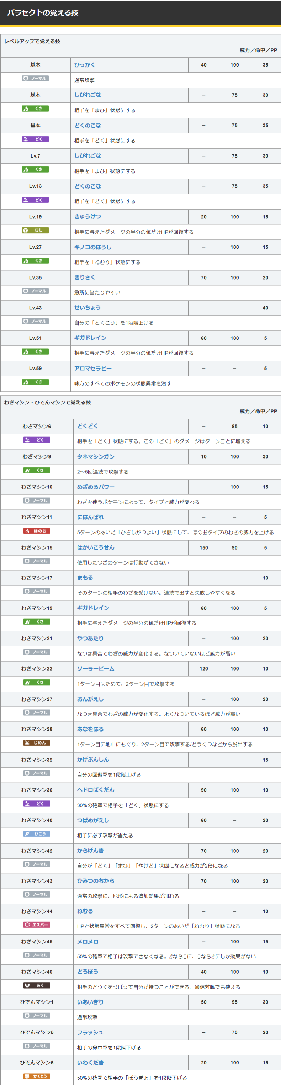Screen dimensions: 281x1085
Task: Open the ひっかく move link
Action: coord(85,65)
